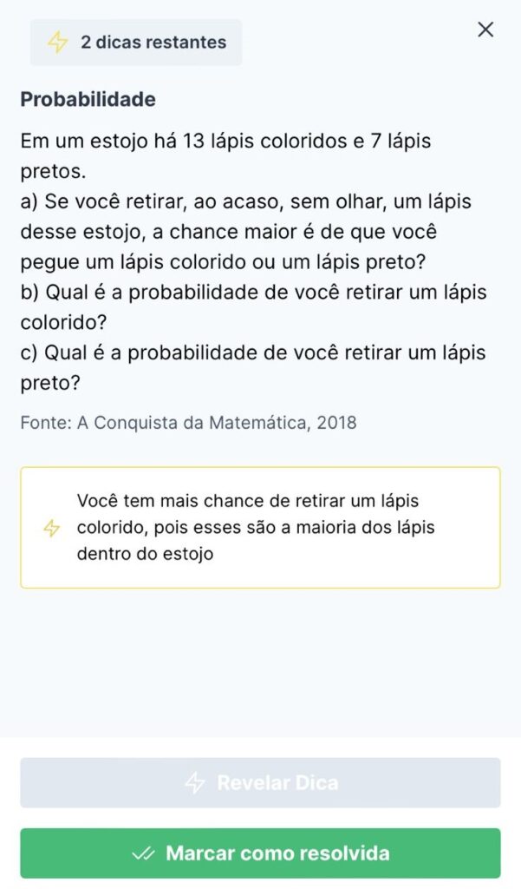Click the "2 dicas restantes" text label

click(x=153, y=42)
